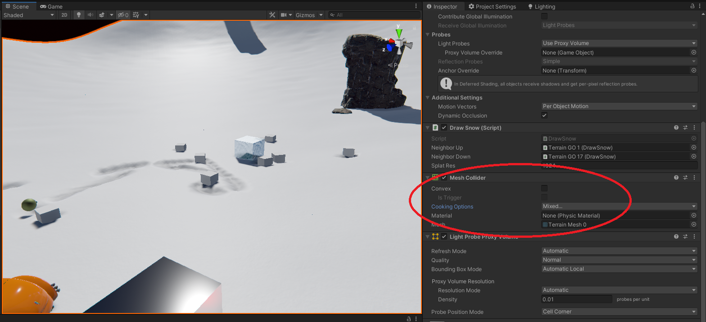
Task: Open Mesh Collider component context menu
Action: click(x=694, y=177)
